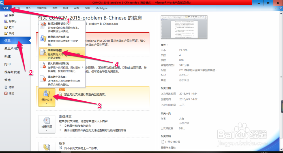Viewport: 283px width, 153px height.
Task: Click the last modified time 2018/9/5 19:54
Action: click(x=188, y=94)
